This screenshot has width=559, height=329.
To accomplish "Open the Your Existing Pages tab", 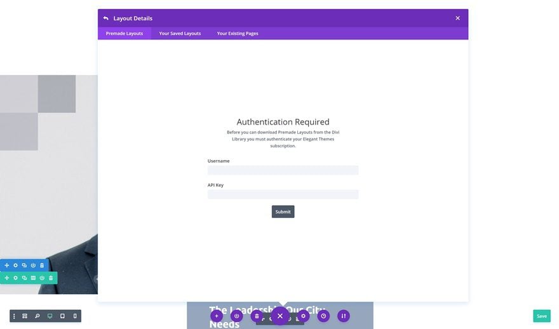I will pos(238,34).
